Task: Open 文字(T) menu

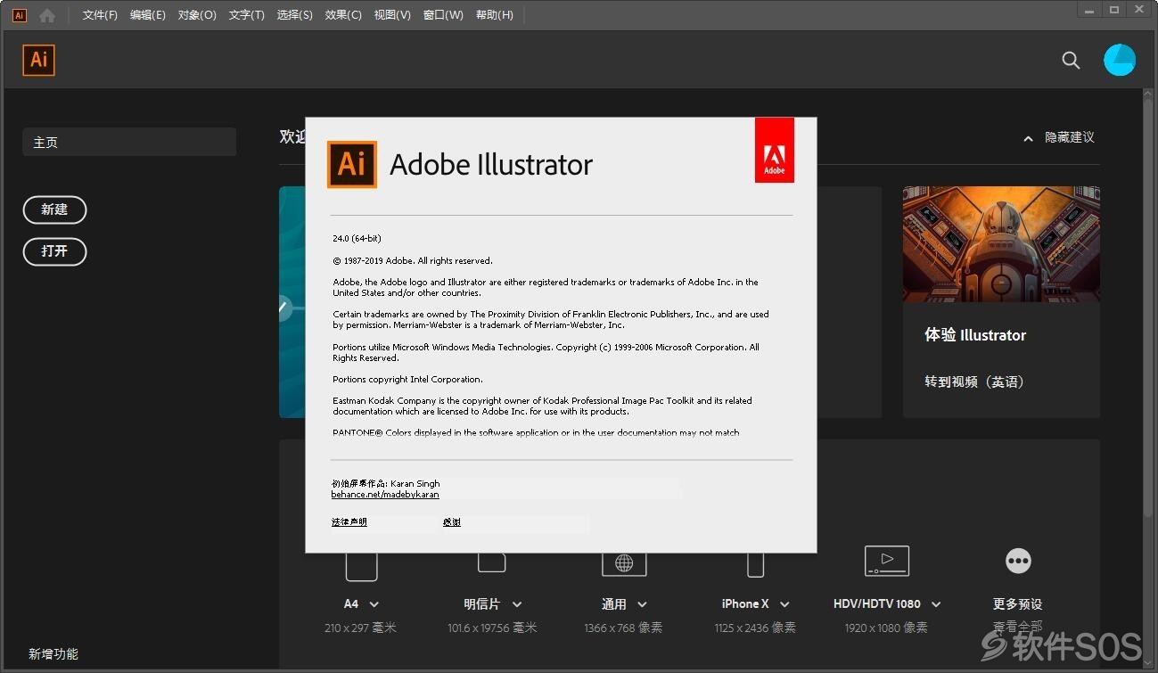Action: coord(247,15)
